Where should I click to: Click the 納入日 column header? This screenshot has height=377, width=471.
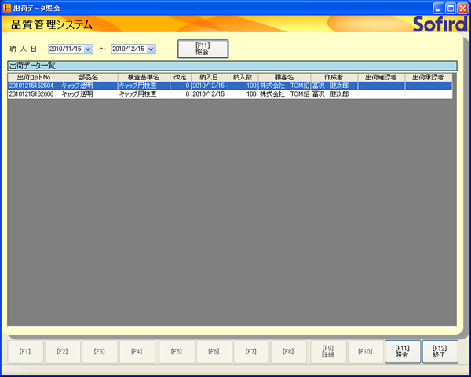[x=209, y=77]
